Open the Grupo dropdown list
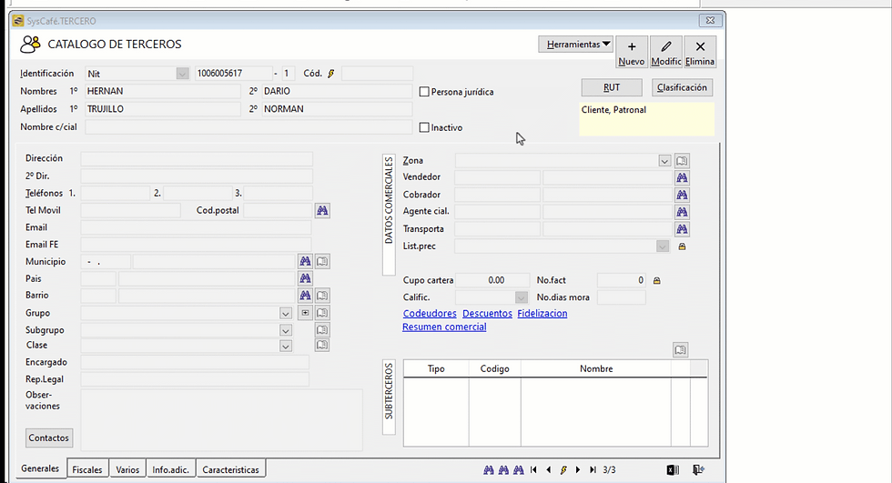Screen dimensions: 892x483 (x=286, y=313)
